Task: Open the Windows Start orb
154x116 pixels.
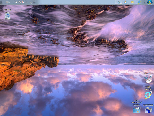Action: [x=150, y=2]
